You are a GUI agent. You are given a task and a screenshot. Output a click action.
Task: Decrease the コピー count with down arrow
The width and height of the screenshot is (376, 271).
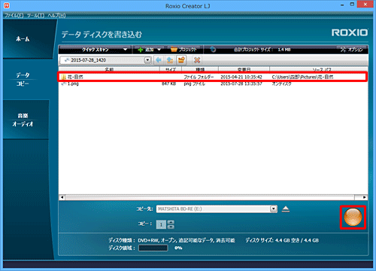pos(171,227)
